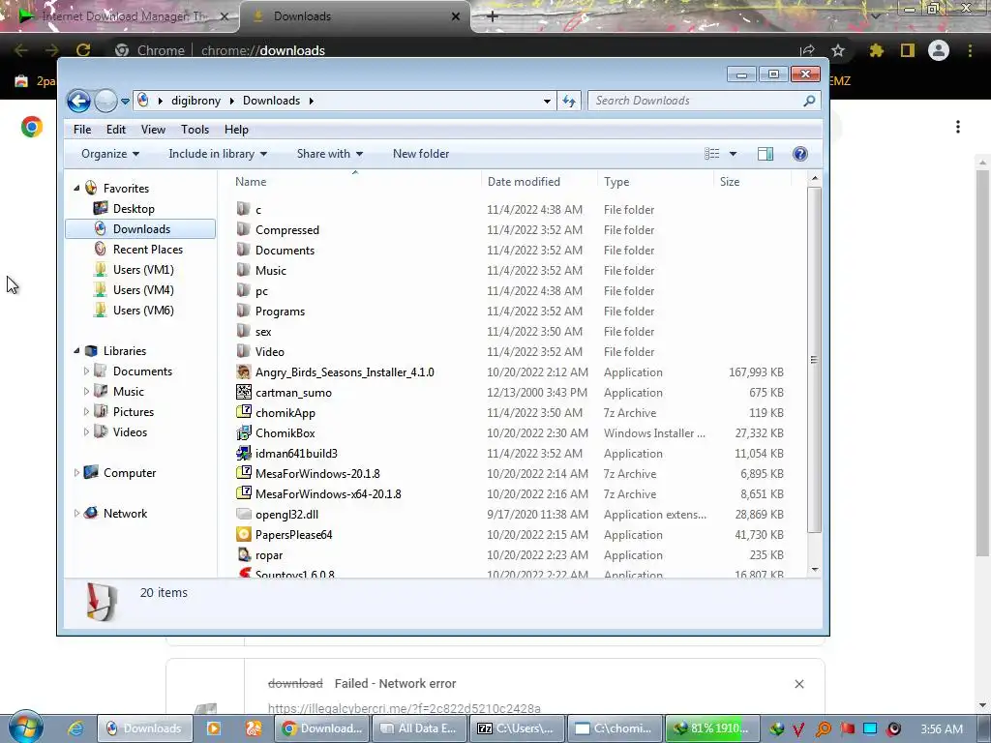Select Desktop in Favorites

[134, 209]
